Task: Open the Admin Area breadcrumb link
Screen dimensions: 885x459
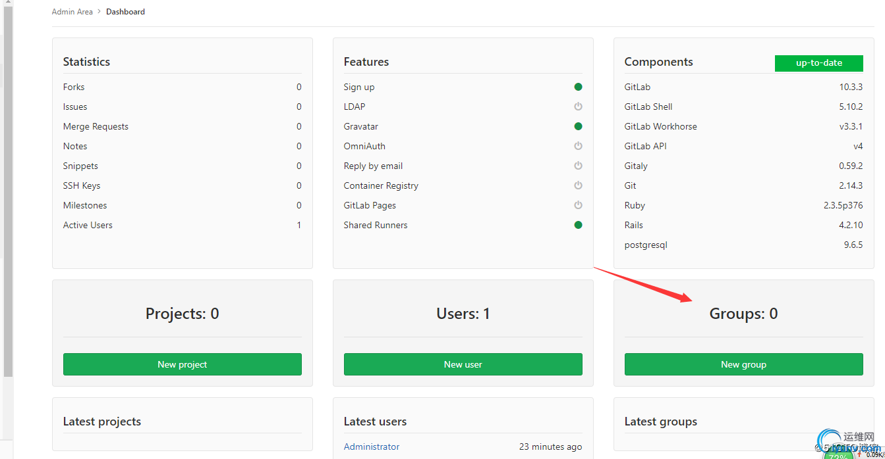Action: (72, 12)
